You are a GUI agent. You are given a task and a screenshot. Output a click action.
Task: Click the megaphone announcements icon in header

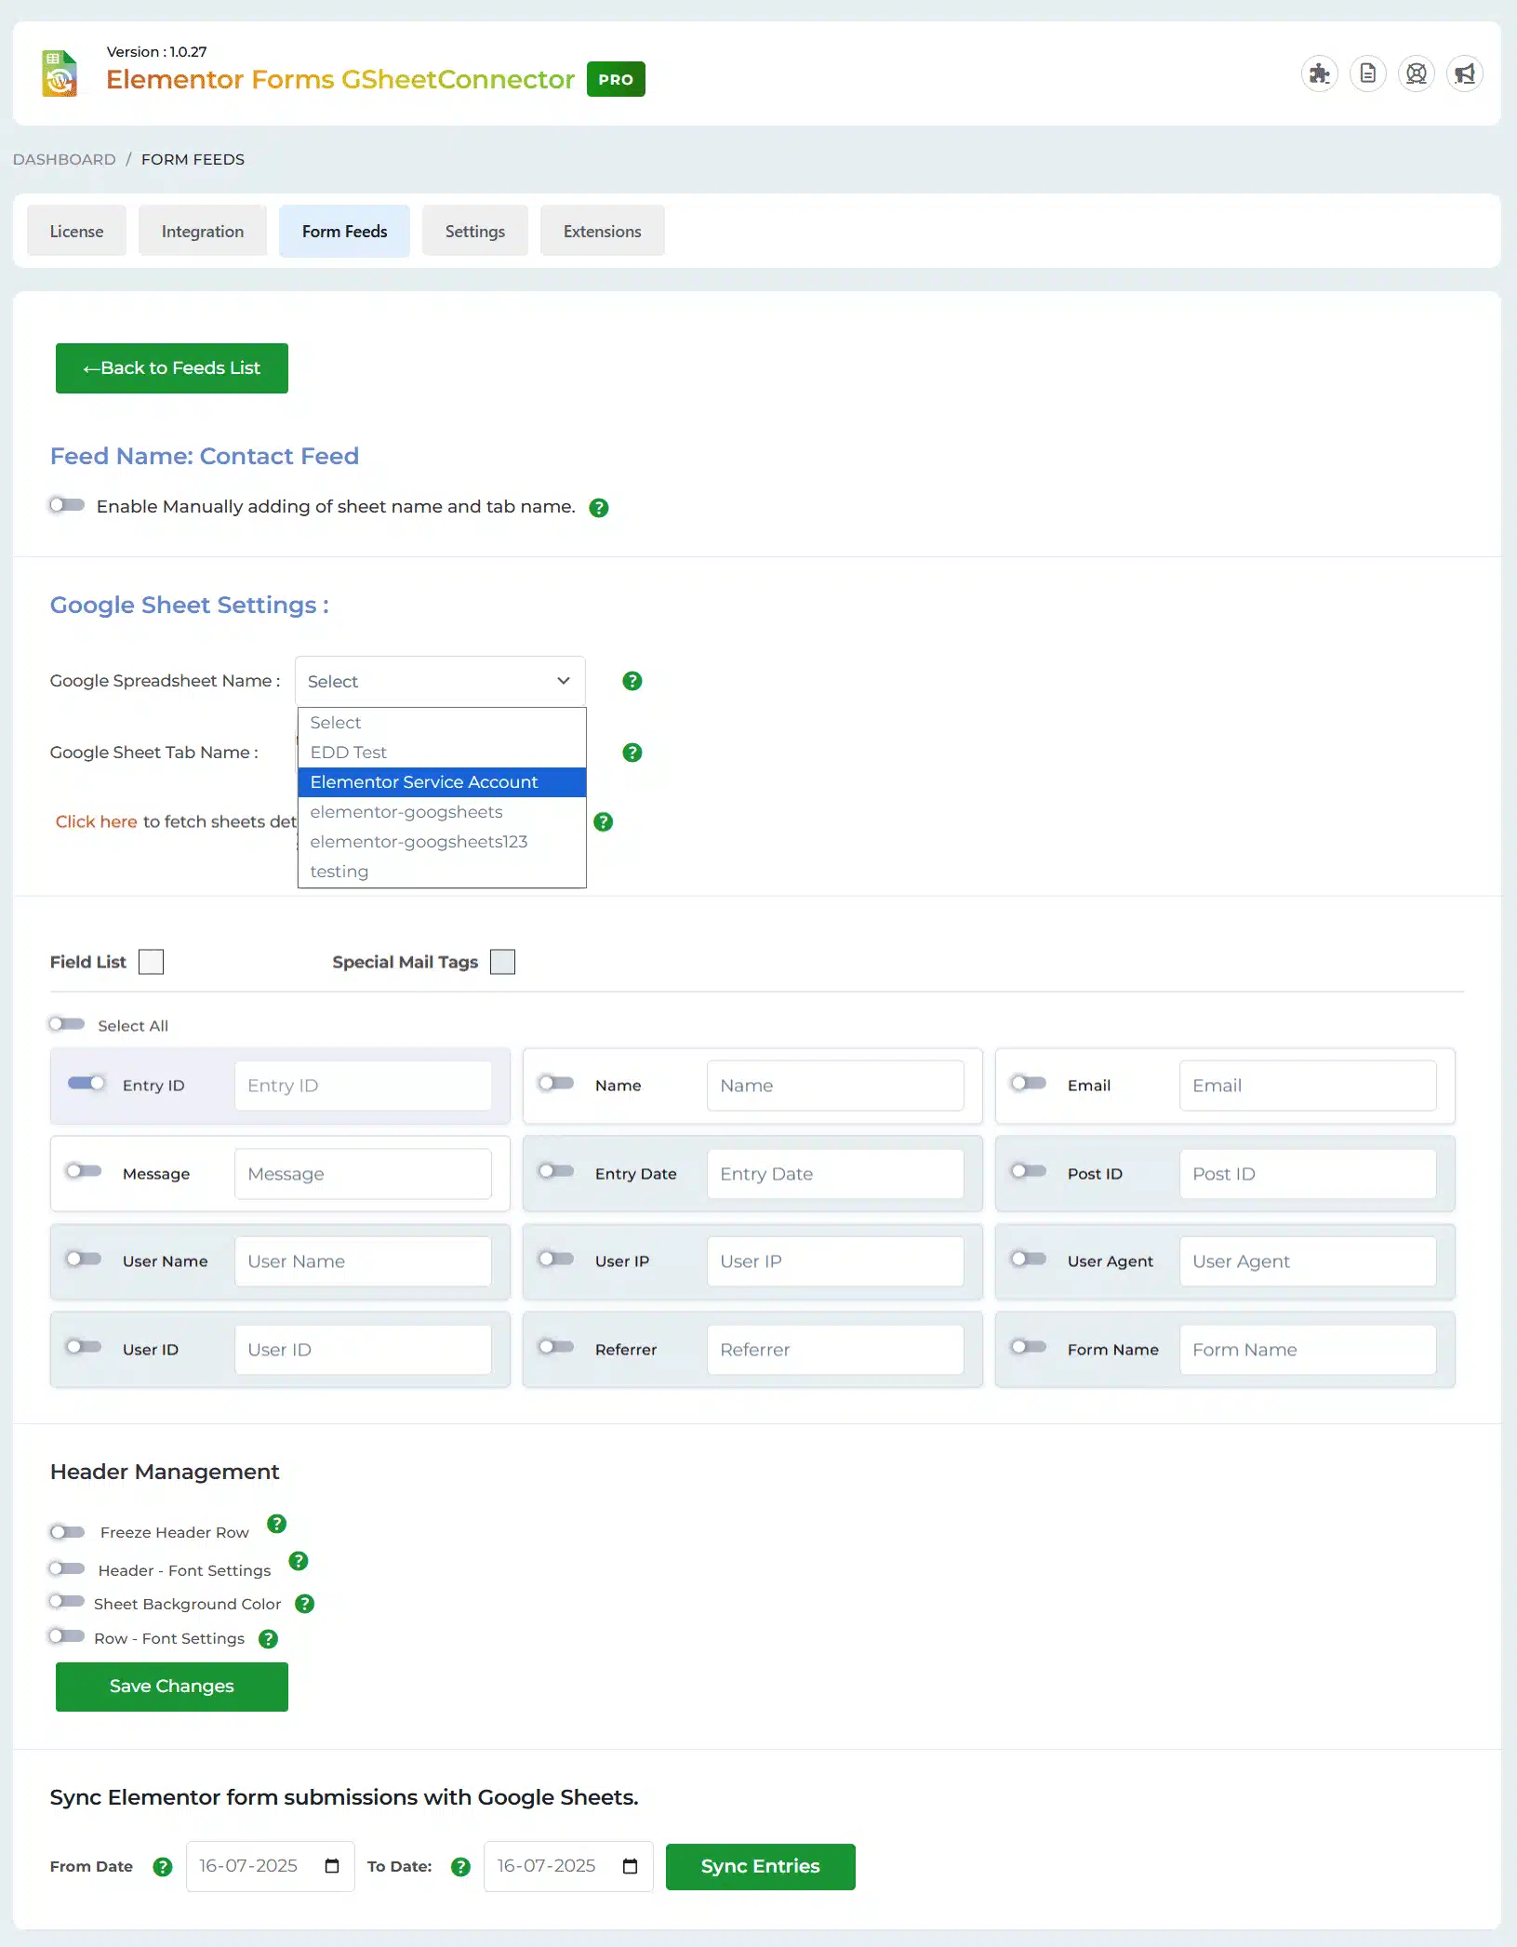[x=1464, y=73]
